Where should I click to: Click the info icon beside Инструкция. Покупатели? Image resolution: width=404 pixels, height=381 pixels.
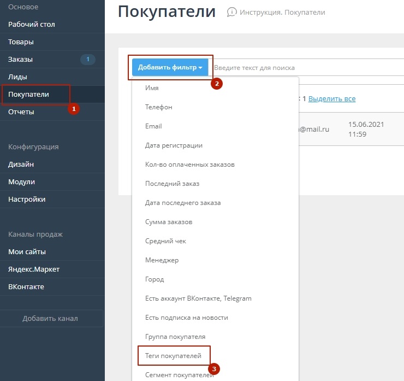[232, 12]
